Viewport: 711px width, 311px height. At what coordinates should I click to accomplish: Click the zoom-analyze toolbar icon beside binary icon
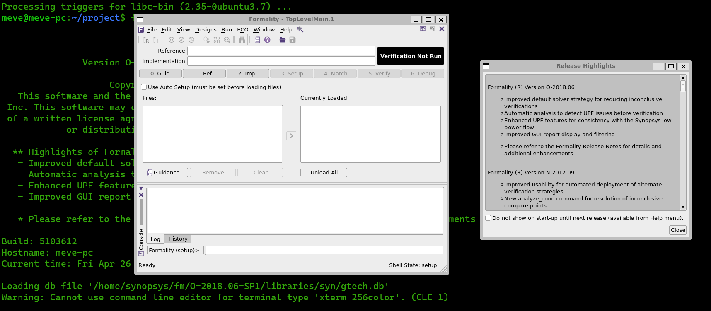point(227,40)
